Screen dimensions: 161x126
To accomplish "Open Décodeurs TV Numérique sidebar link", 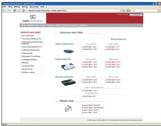I will [x=31, y=56].
